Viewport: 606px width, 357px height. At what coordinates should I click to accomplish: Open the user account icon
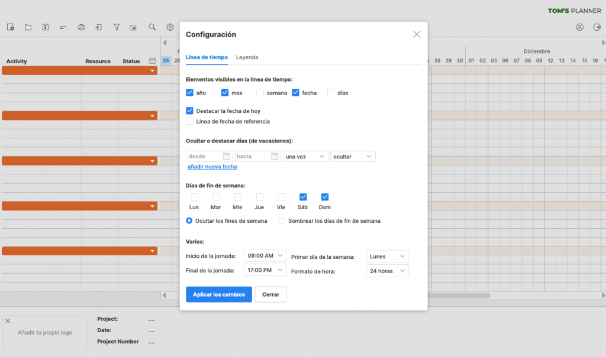(580, 27)
